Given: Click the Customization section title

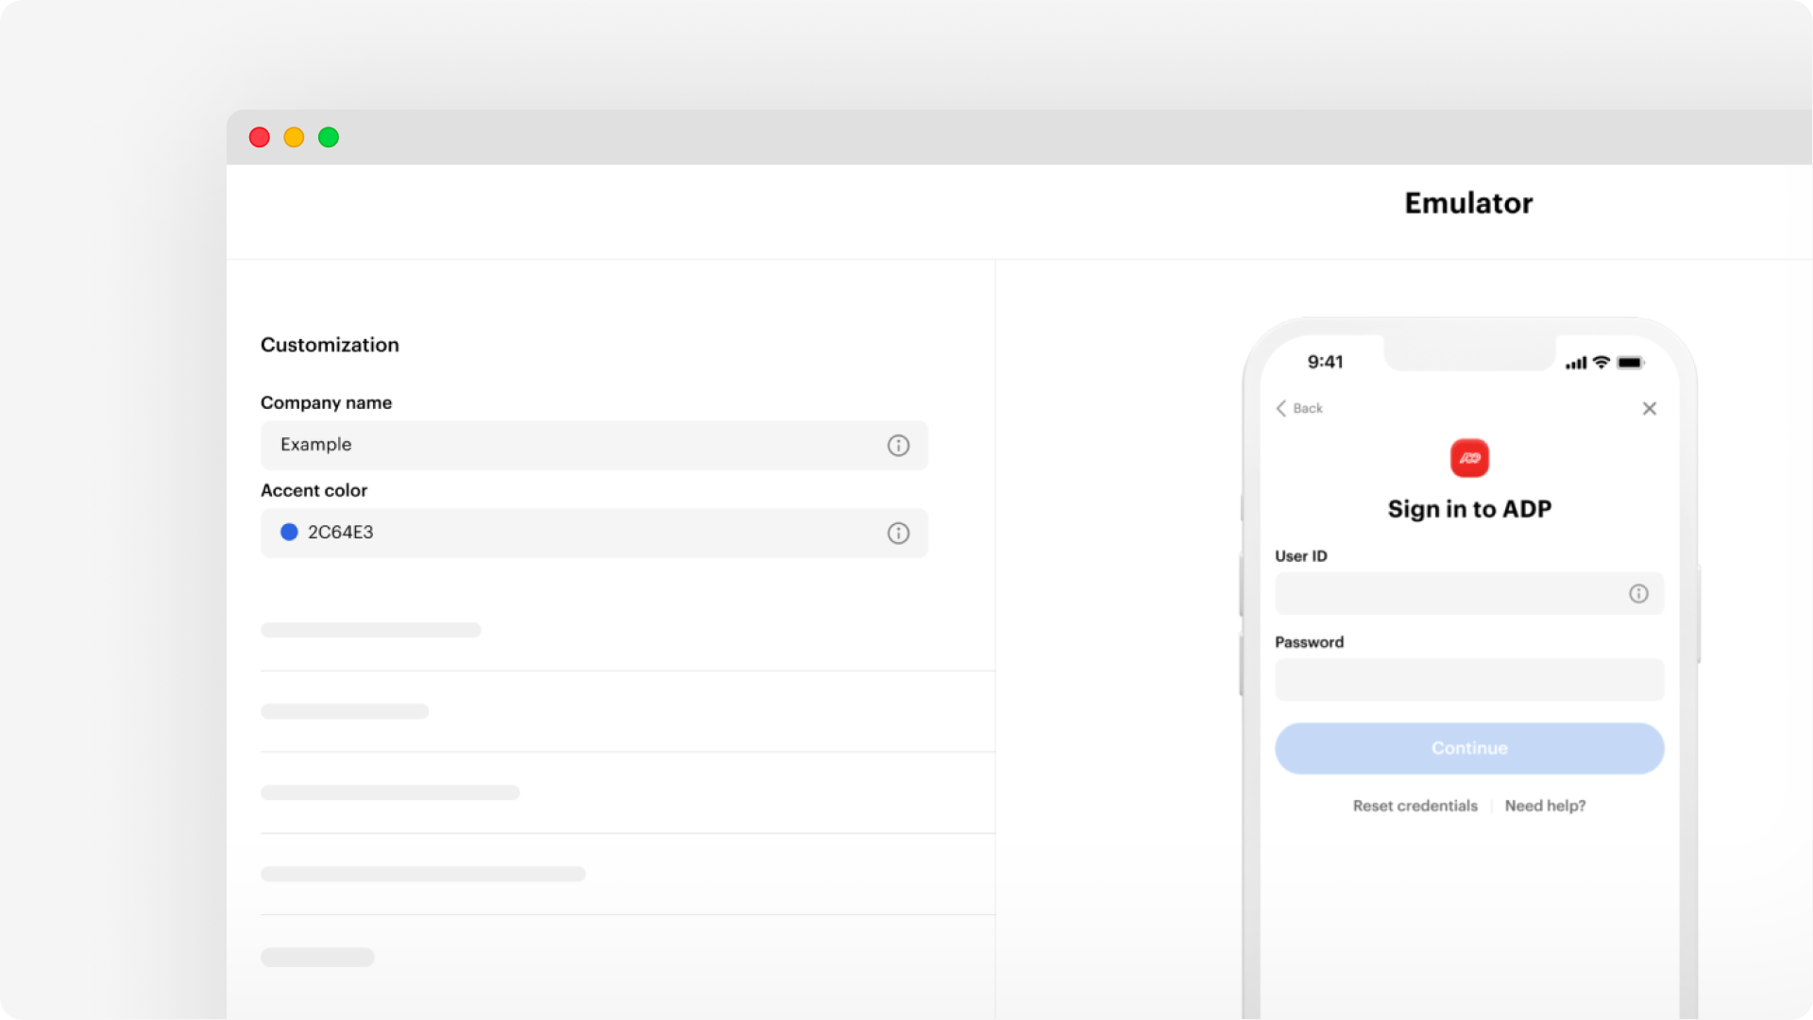Looking at the screenshot, I should click(x=330, y=345).
